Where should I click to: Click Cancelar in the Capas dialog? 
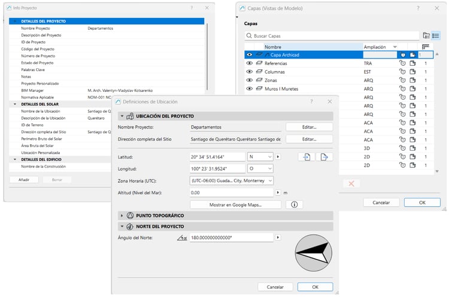[x=381, y=202]
